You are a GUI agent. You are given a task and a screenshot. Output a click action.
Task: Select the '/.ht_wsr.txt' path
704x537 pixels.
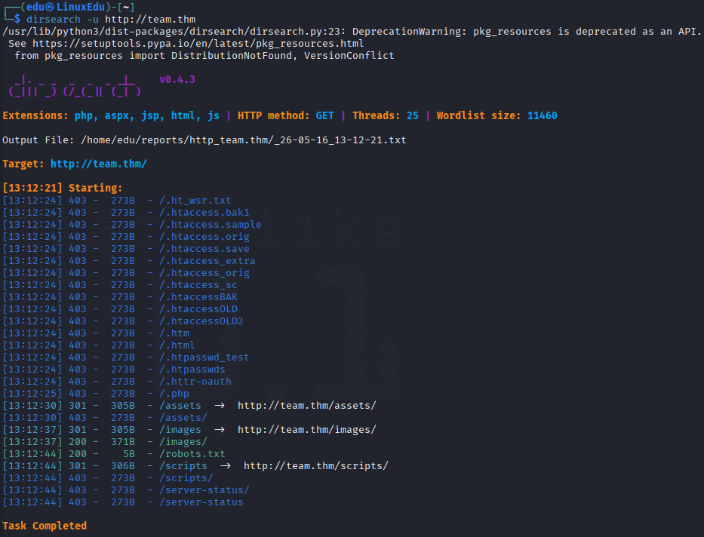click(195, 201)
